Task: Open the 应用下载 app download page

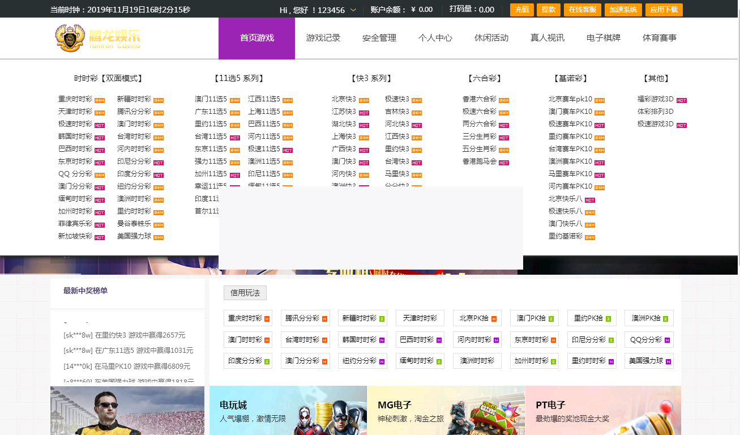Action: 664,10
